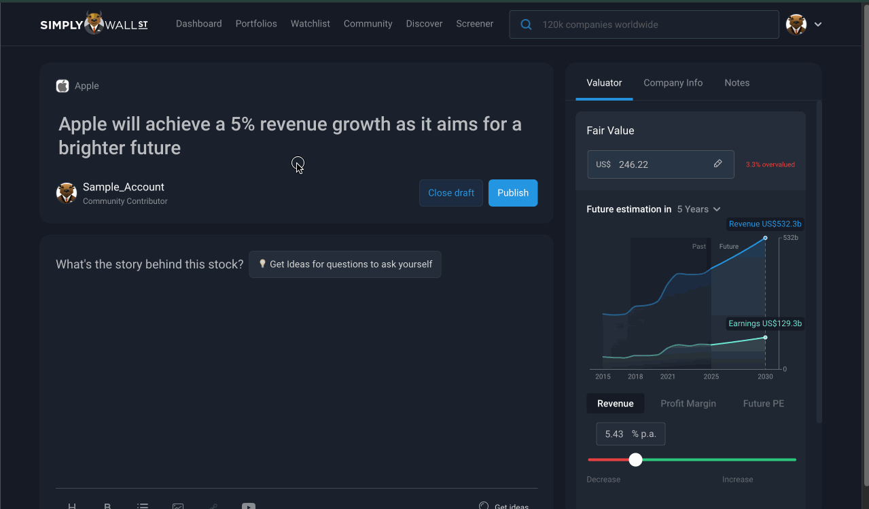The width and height of the screenshot is (869, 509).
Task: Toggle bold formatting in editor toolbar
Action: (x=107, y=506)
